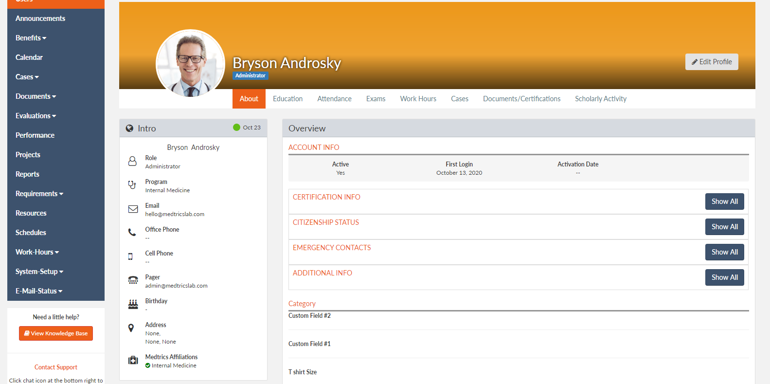Image resolution: width=770 pixels, height=384 pixels.
Task: Click the stethoscope icon next to Program
Action: (132, 185)
